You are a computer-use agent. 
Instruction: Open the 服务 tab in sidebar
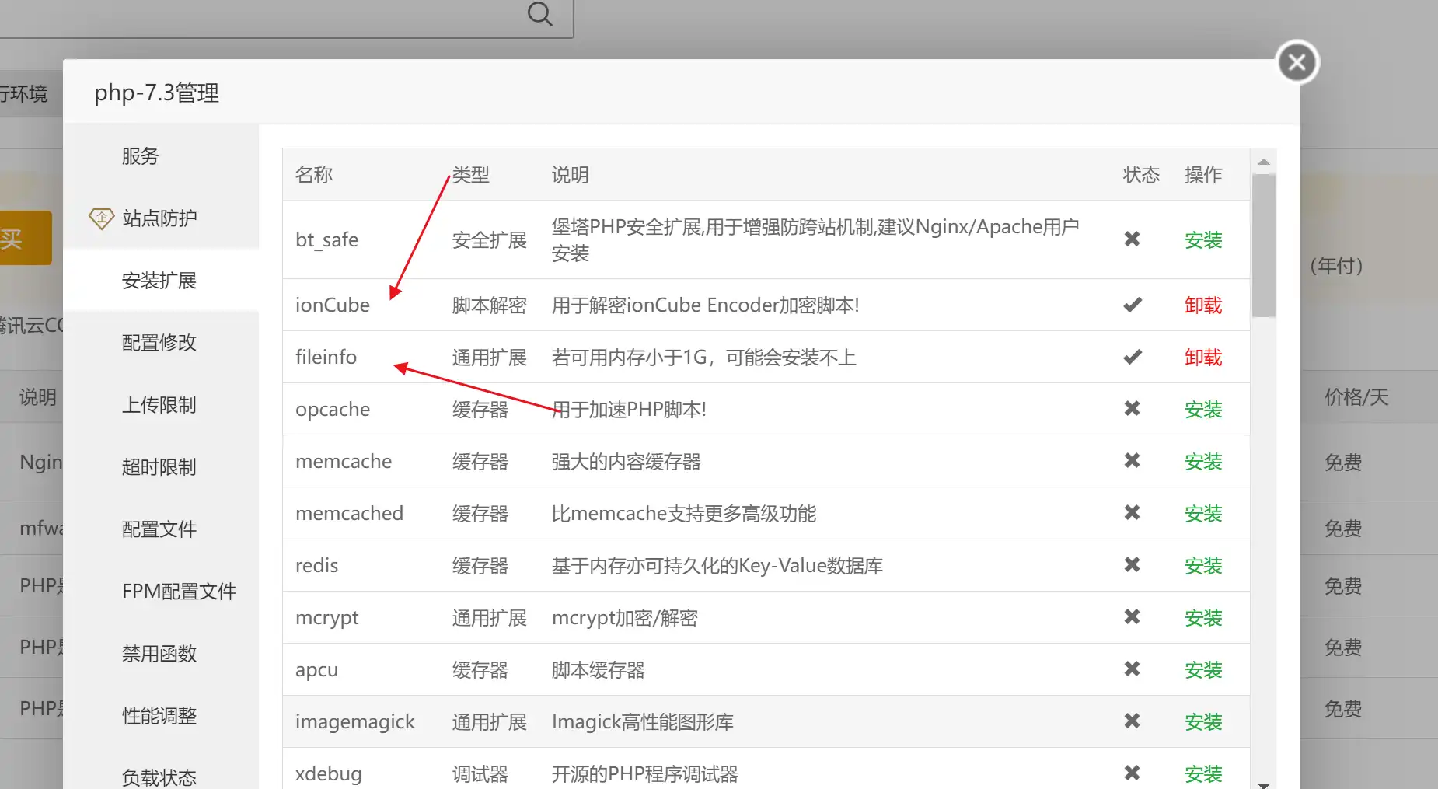pyautogui.click(x=161, y=156)
